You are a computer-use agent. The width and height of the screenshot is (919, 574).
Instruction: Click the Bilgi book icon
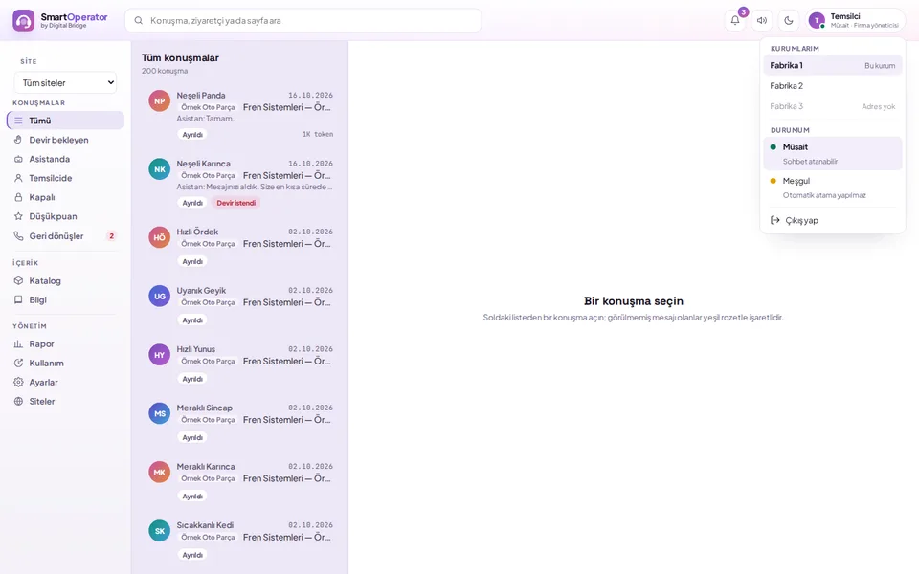(18, 299)
